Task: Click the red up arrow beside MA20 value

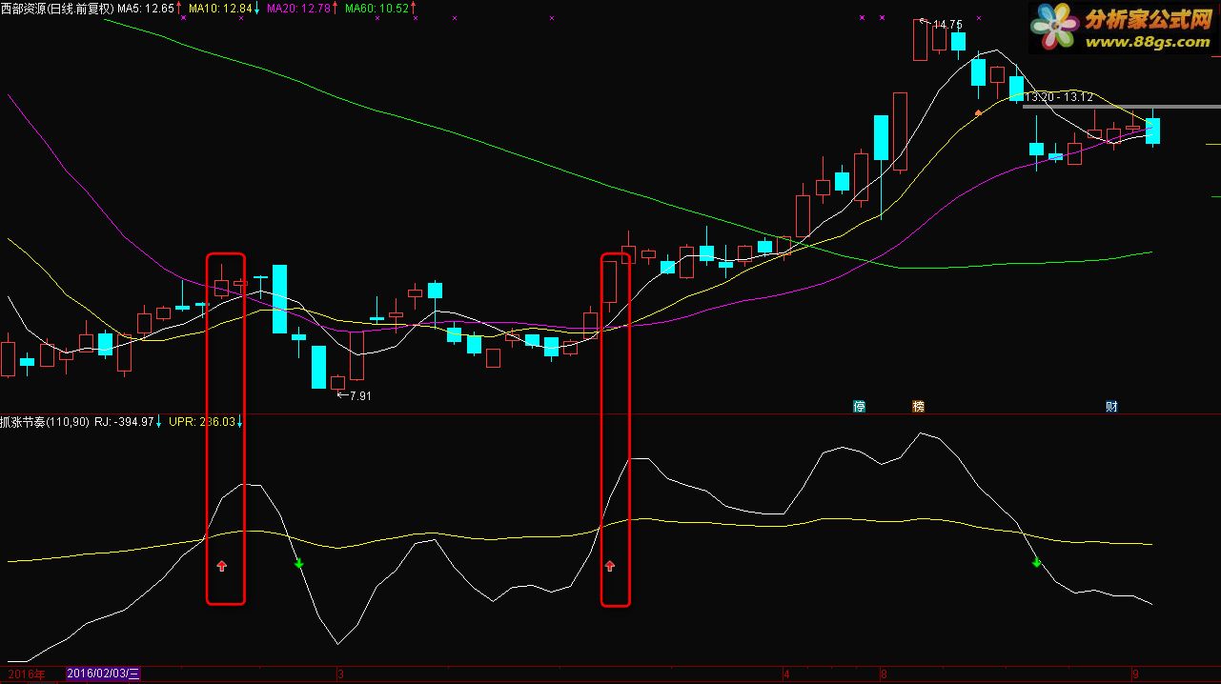Action: (335, 8)
